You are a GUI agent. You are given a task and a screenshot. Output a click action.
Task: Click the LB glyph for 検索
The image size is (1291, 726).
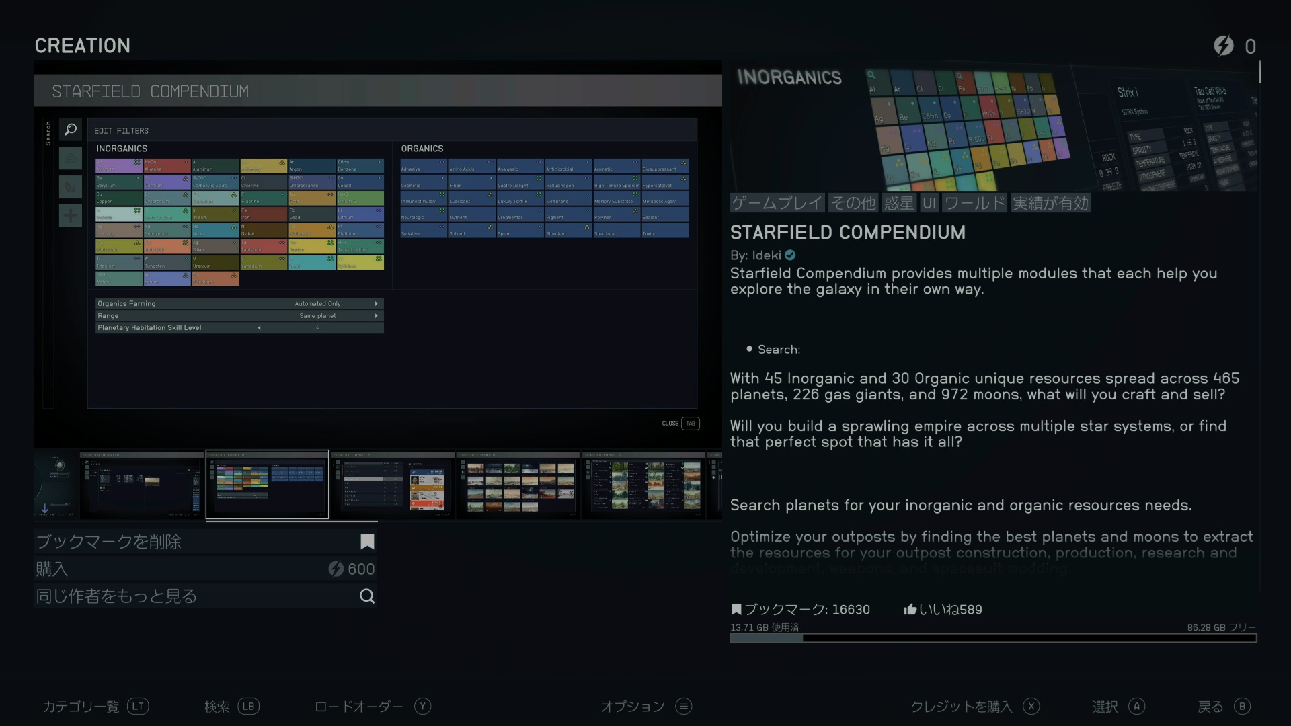(x=248, y=707)
